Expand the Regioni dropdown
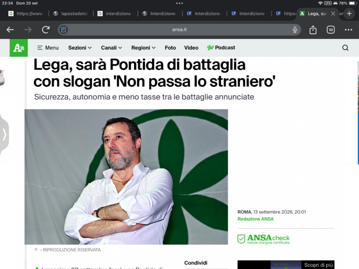Screen dimensions: 359x269 [x=143, y=48]
